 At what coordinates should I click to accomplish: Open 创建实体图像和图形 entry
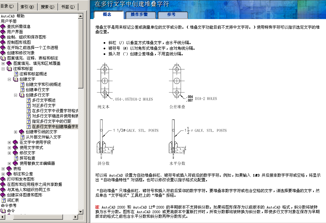point(25,195)
